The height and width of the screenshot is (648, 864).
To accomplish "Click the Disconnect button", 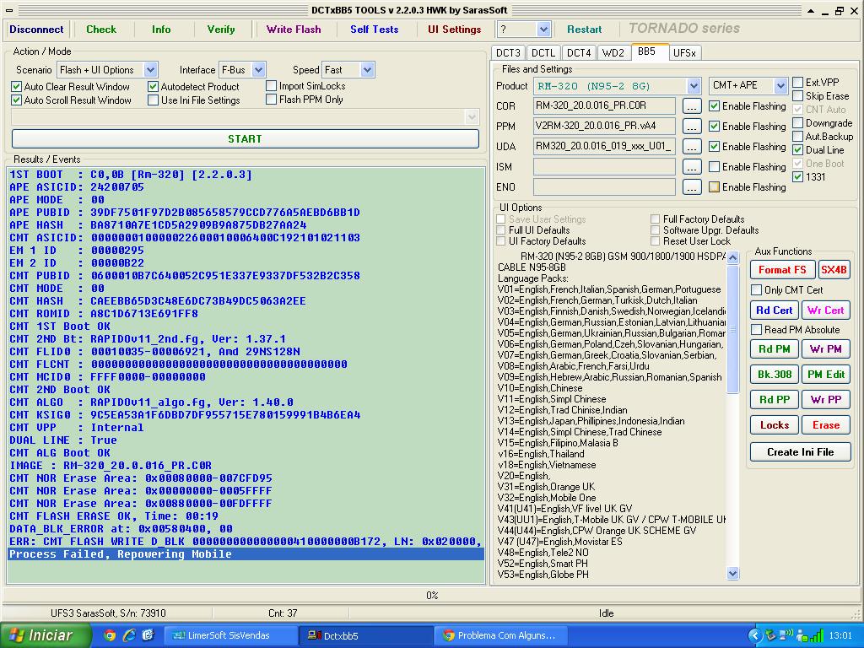I will click(x=36, y=30).
